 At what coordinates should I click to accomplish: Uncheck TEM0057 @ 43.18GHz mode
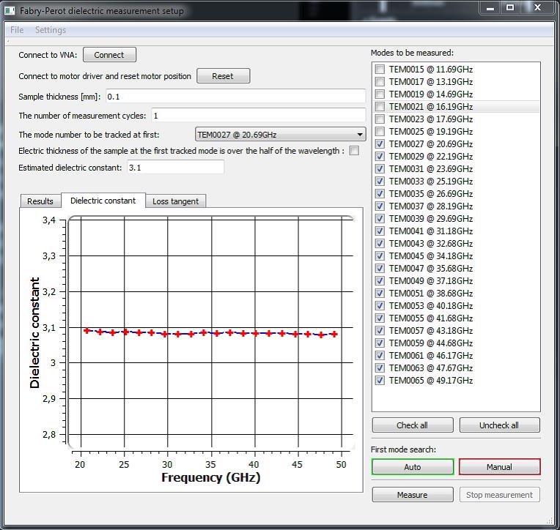[x=380, y=331]
